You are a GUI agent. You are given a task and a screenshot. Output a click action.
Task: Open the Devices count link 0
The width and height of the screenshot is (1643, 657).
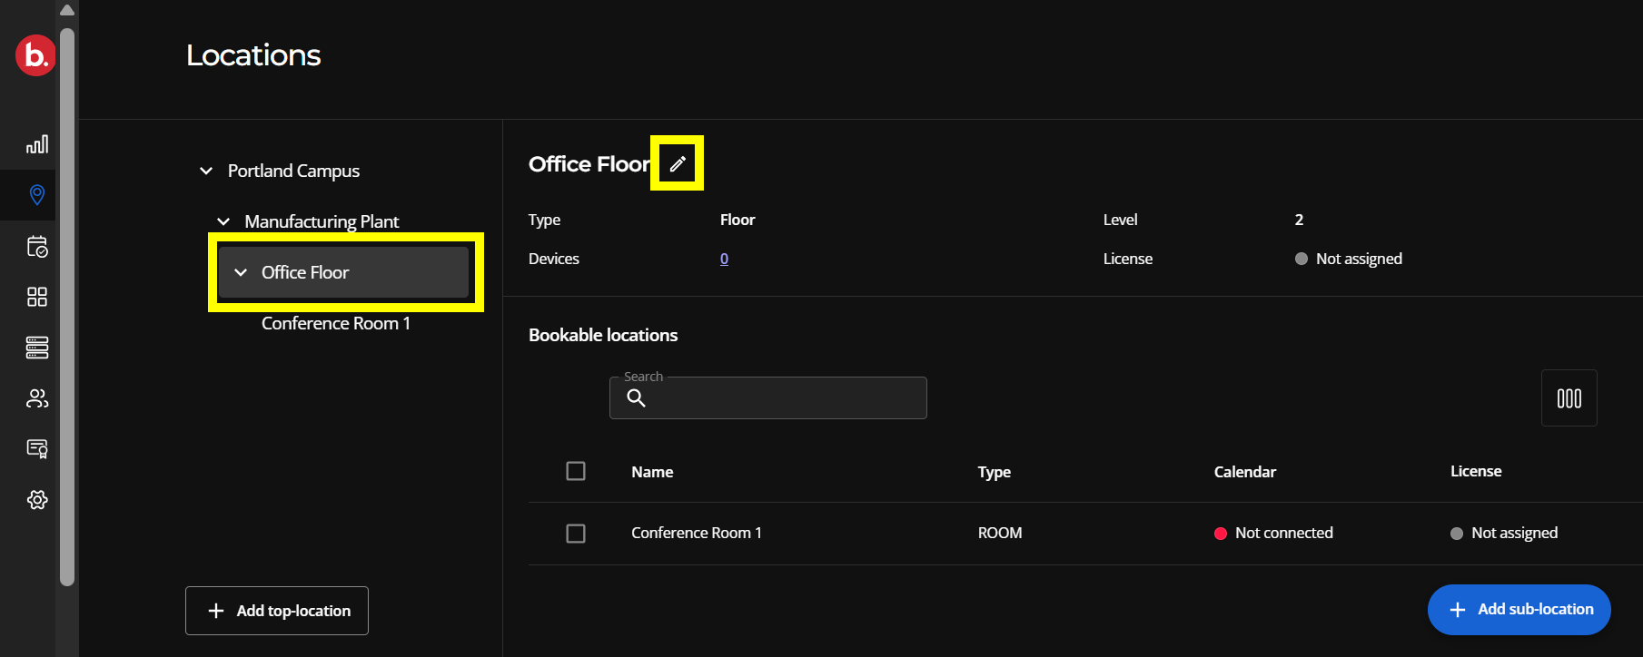[x=724, y=259]
